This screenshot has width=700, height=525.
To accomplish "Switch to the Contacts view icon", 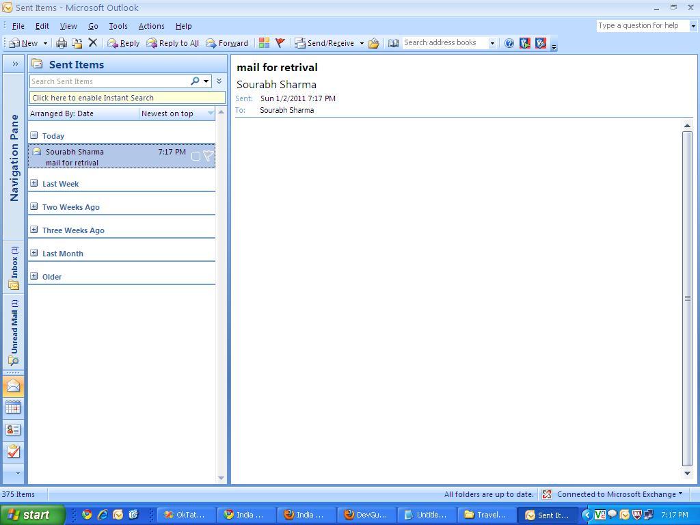I will point(14,429).
